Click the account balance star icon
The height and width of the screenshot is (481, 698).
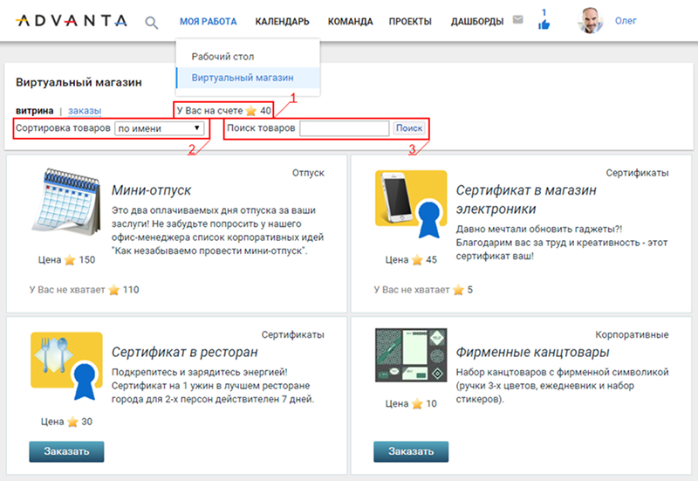click(x=251, y=111)
